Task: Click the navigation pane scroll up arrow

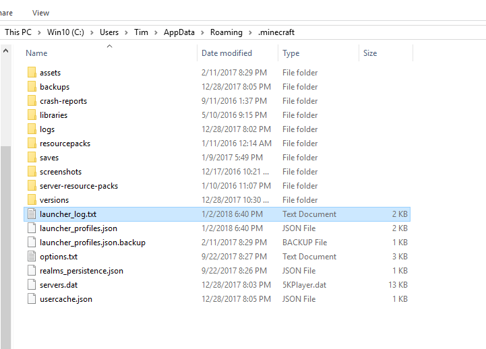Action: tap(5, 51)
